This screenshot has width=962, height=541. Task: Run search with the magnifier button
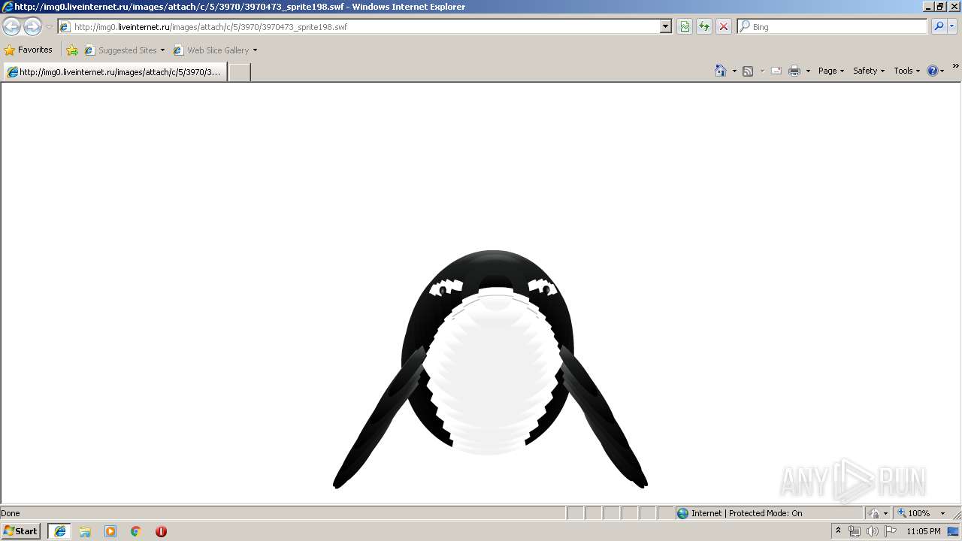click(939, 26)
